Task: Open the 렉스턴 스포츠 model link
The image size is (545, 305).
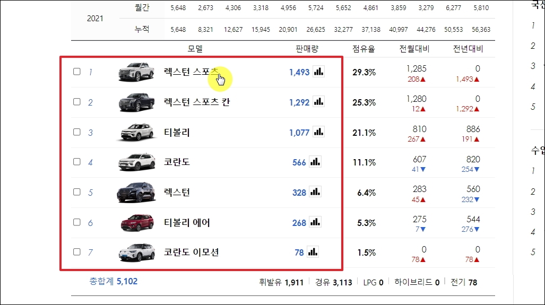Action: click(192, 72)
